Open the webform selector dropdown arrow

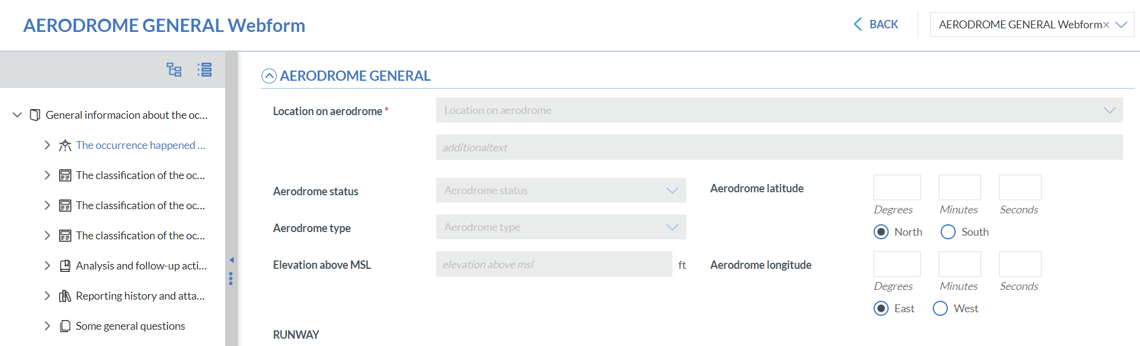pos(1121,25)
